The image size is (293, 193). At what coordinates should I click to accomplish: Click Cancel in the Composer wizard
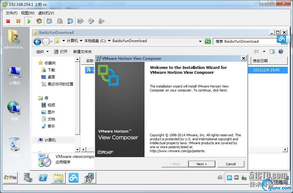click(x=231, y=164)
